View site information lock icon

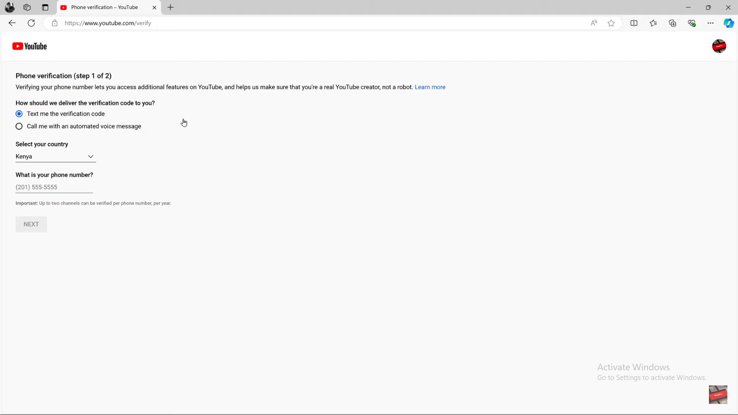[54, 23]
